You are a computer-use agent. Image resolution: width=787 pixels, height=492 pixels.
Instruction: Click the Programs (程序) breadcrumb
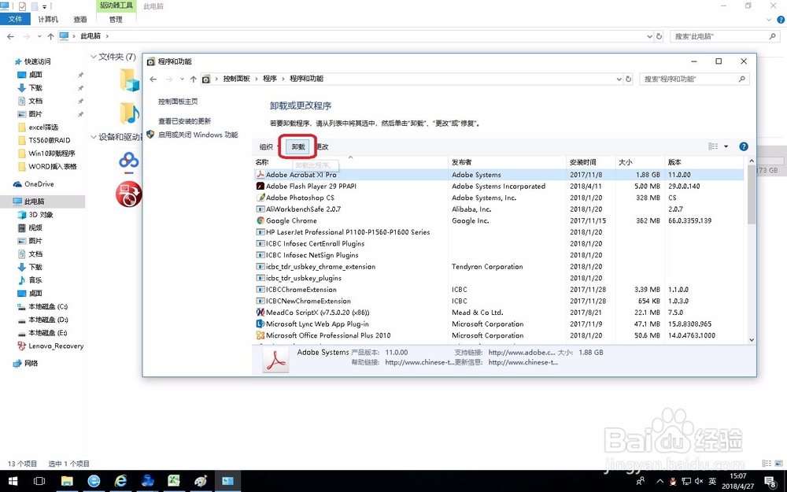click(270, 79)
